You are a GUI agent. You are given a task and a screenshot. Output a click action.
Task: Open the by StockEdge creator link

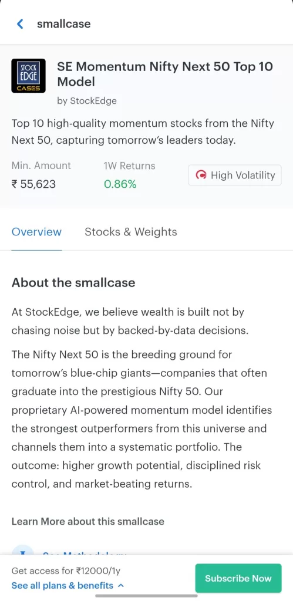[87, 101]
